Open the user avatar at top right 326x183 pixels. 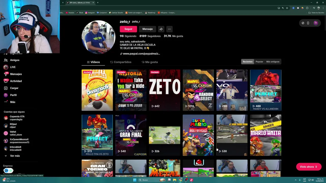pyautogui.click(x=316, y=23)
